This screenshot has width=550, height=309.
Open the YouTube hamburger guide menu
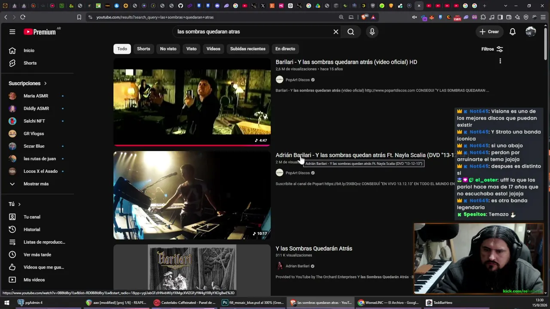pyautogui.click(x=12, y=32)
